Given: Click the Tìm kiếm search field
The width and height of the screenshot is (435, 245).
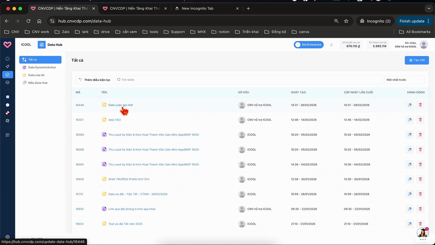Looking at the screenshot, I should (x=249, y=80).
